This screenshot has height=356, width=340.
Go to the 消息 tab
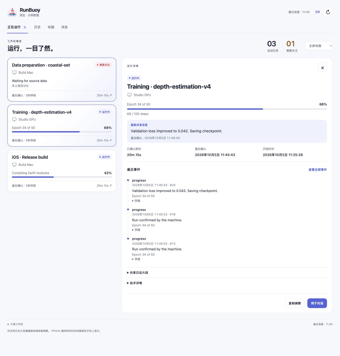pos(65,27)
